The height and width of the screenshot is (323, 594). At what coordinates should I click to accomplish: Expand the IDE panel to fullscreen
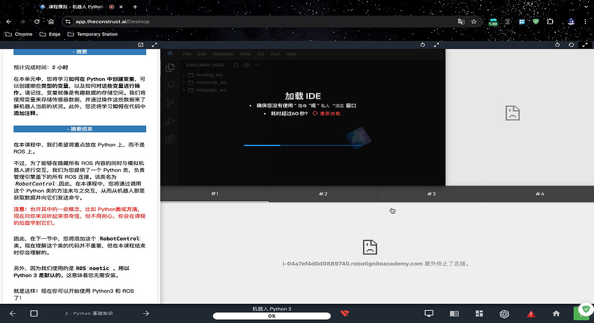[x=436, y=45]
